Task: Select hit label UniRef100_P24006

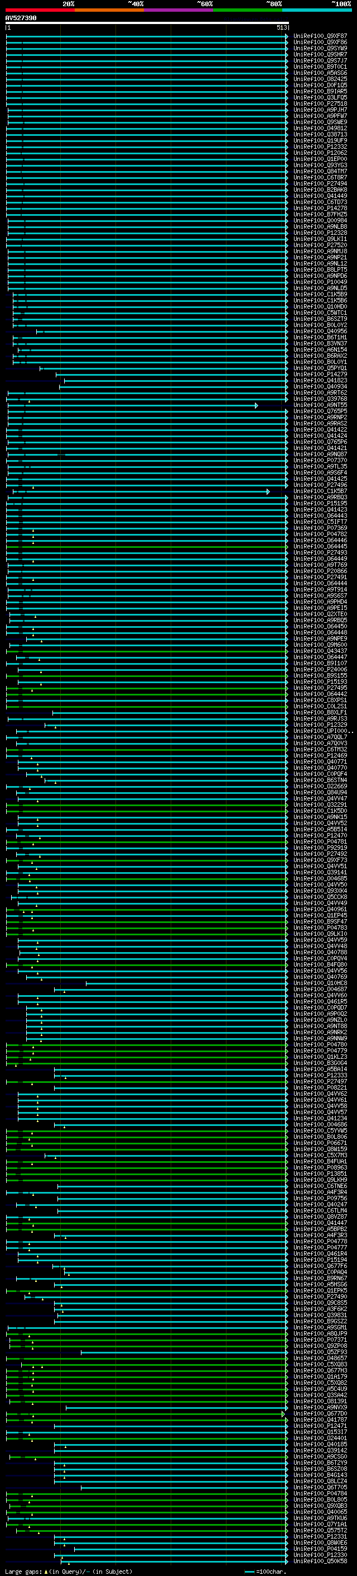Action: click(x=320, y=670)
